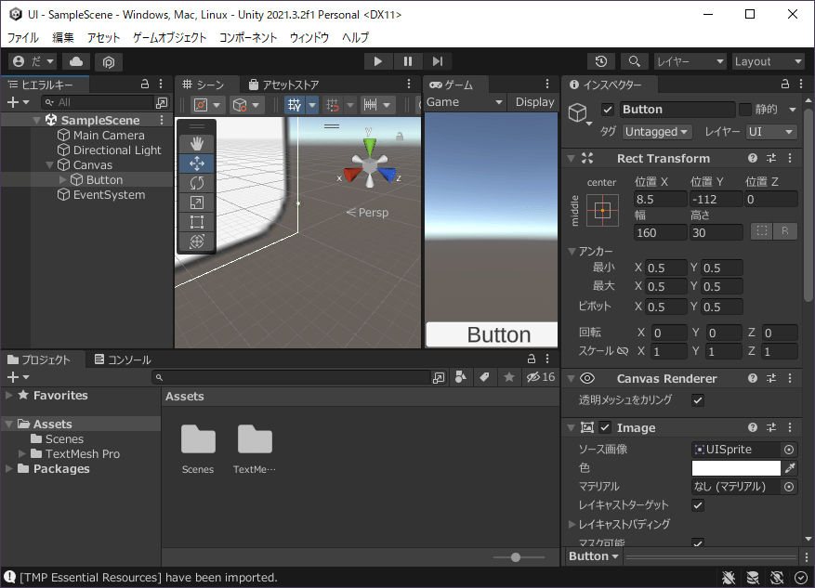The image size is (815, 588).
Task: Open cloud services icon
Action: coord(76,61)
